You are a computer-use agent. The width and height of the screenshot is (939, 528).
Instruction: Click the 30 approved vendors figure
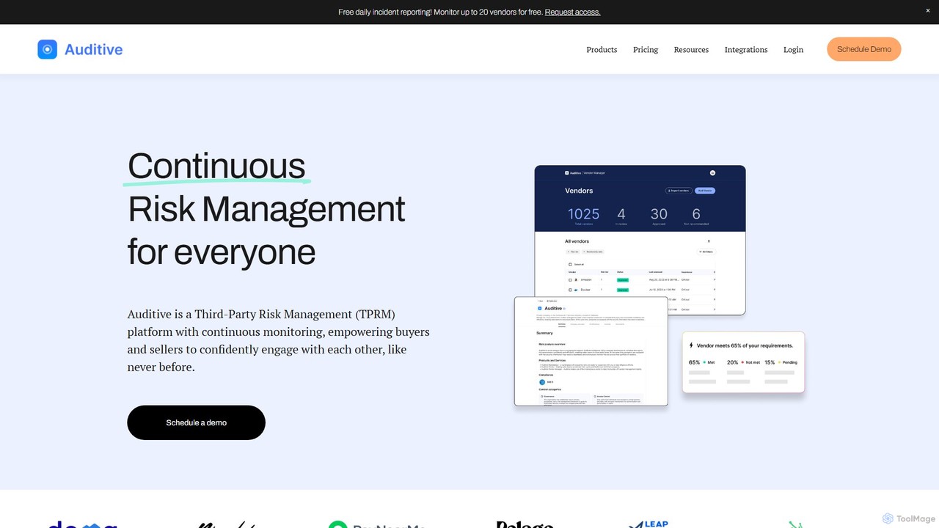659,214
